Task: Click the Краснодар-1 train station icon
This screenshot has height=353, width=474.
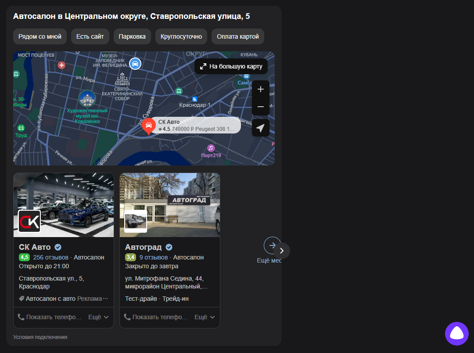Action: 195,99
